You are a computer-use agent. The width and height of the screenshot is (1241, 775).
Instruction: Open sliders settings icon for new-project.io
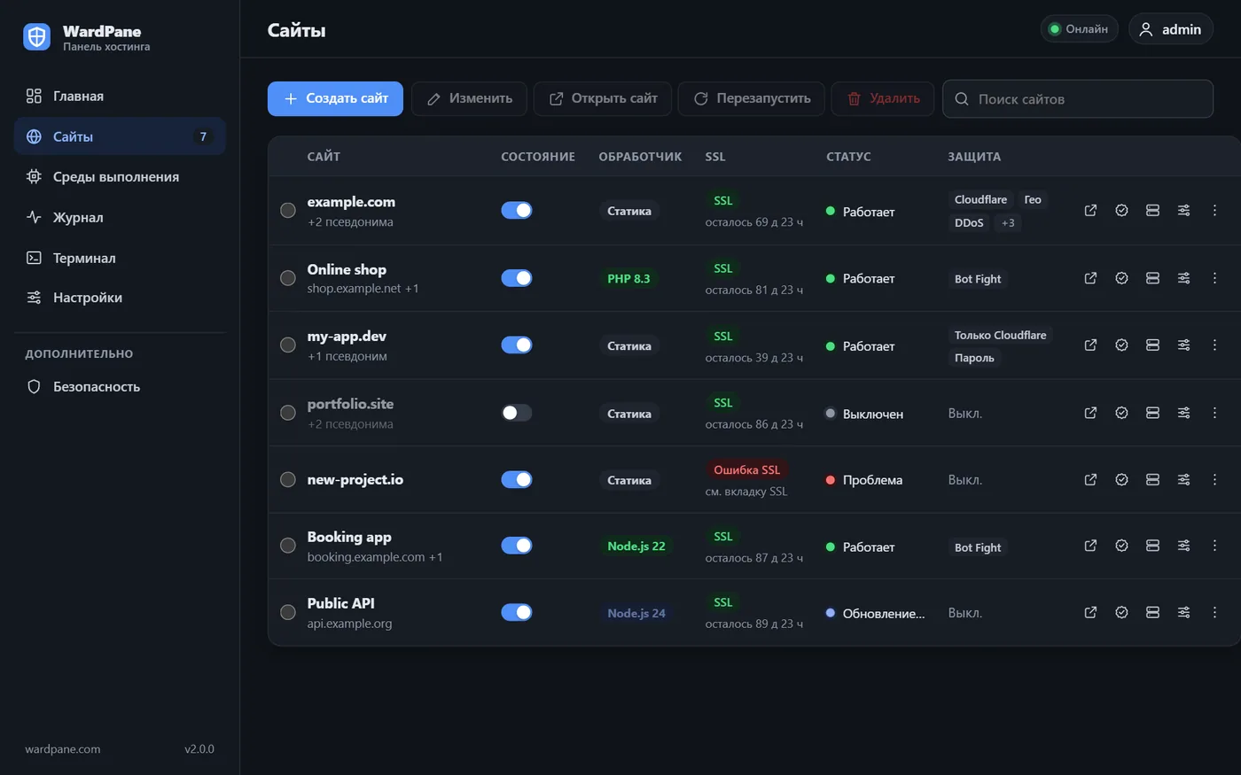[x=1183, y=480]
